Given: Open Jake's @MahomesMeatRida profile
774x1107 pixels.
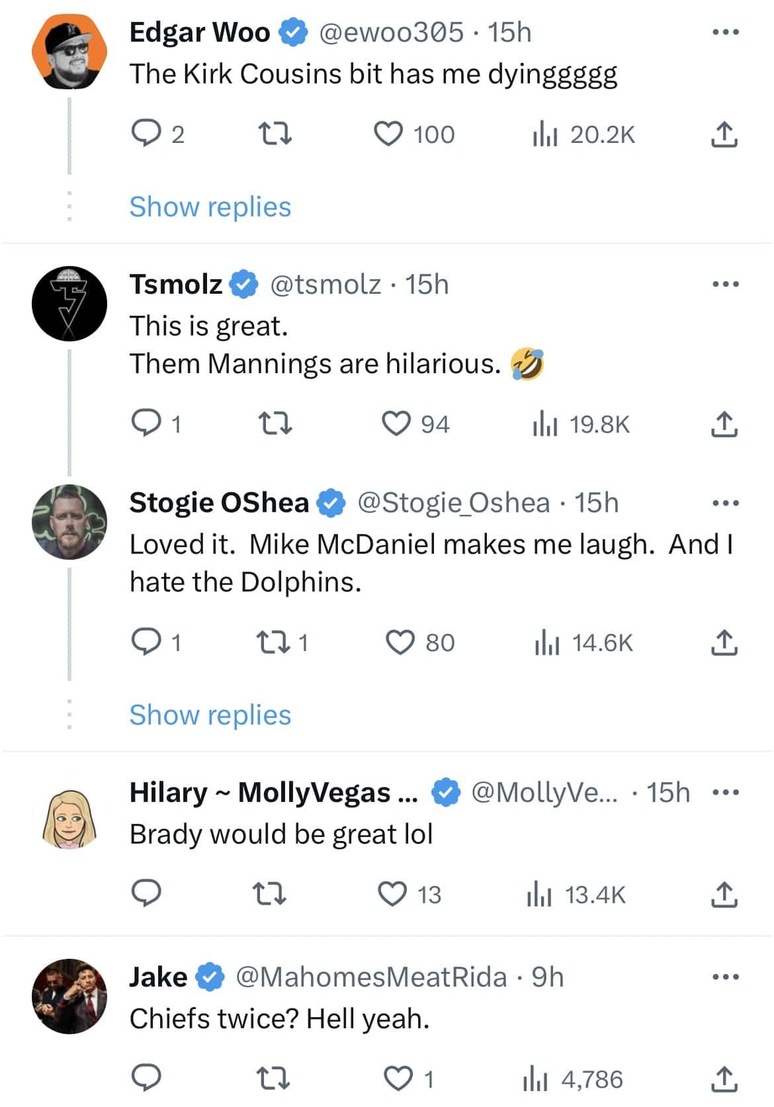Looking at the screenshot, I should [x=371, y=977].
